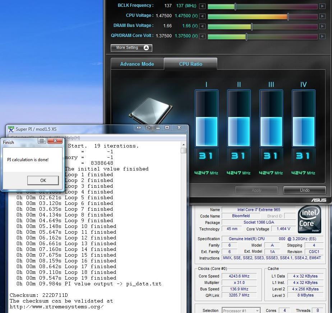This screenshot has height=313, width=332.
Task: Click Super PI scrollbar up arrow
Action: click(x=184, y=145)
